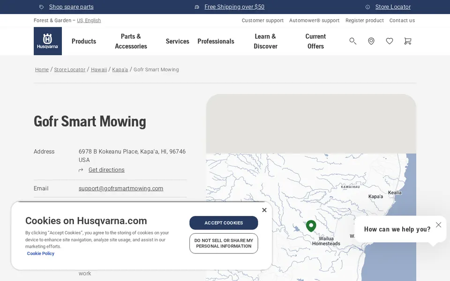
Task: Open the Professionals menu
Action: tap(216, 41)
